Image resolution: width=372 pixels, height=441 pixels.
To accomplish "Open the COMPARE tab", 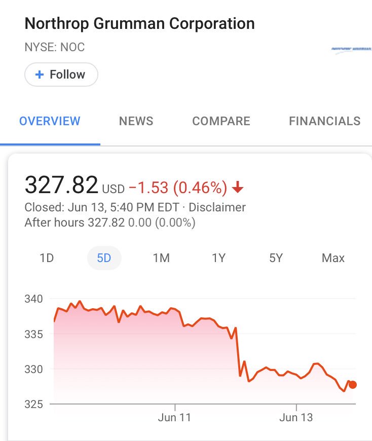I will point(221,121).
